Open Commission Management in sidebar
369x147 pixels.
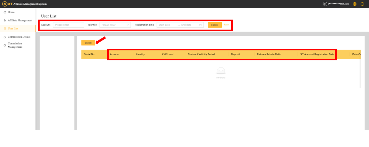click(x=15, y=45)
